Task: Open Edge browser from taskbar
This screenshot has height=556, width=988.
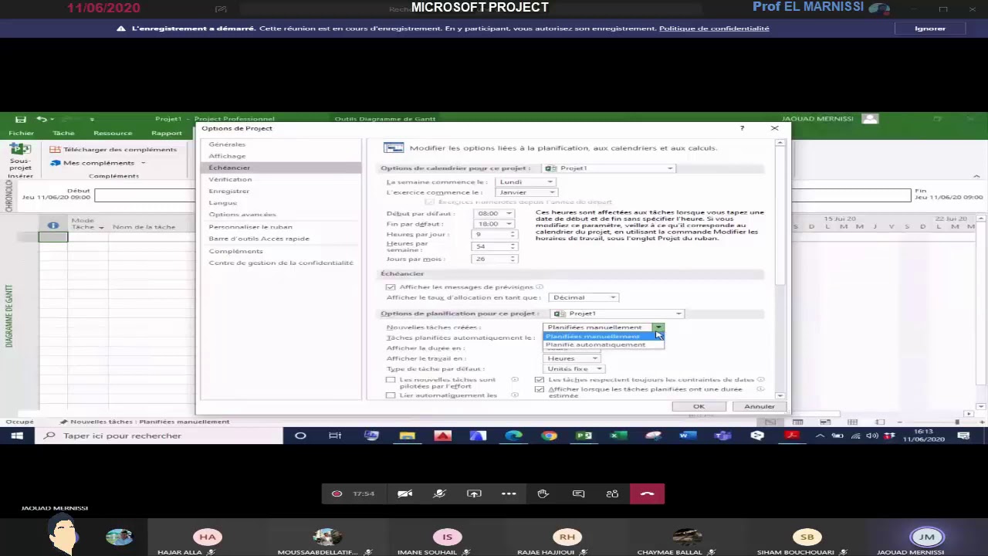Action: tap(513, 436)
